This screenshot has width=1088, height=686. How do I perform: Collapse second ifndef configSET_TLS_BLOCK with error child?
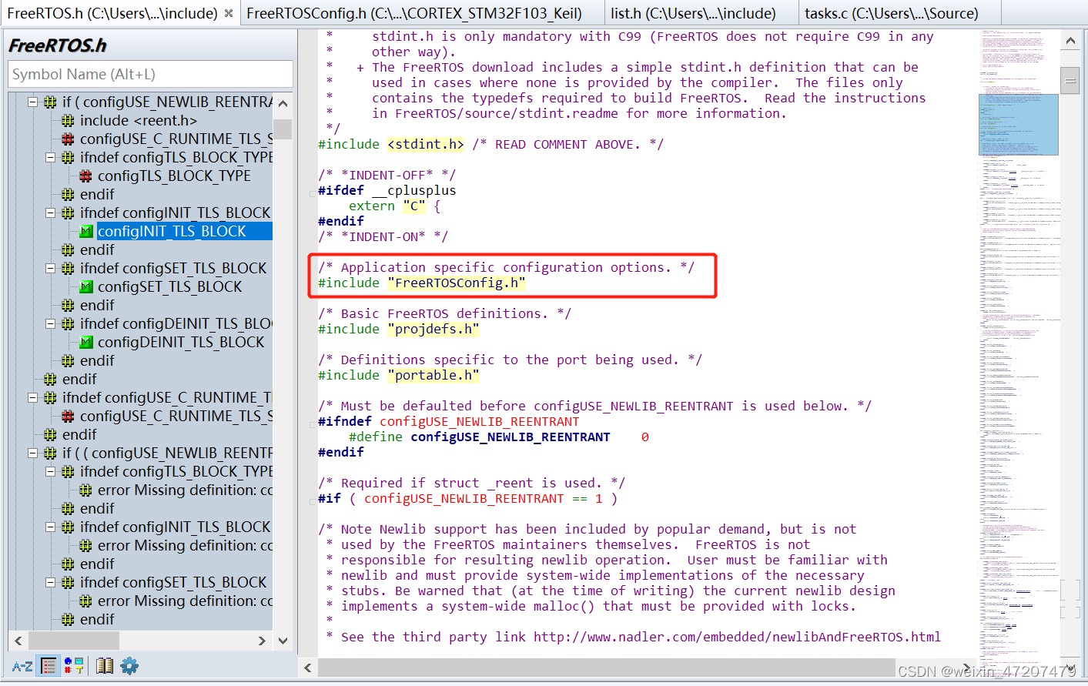(50, 582)
